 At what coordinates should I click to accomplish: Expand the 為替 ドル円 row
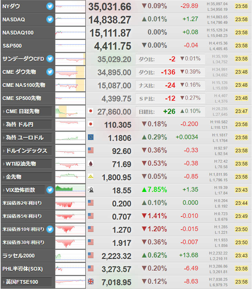click(x=27, y=125)
